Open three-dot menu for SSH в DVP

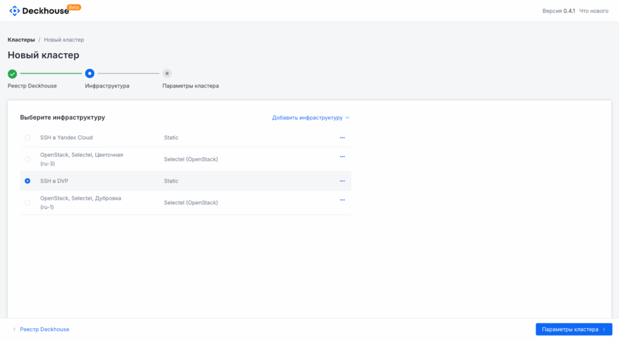click(x=342, y=181)
